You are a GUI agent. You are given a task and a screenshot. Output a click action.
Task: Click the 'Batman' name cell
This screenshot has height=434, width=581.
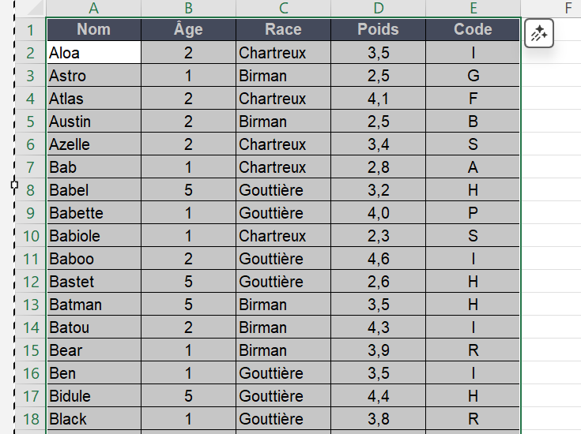[93, 305]
